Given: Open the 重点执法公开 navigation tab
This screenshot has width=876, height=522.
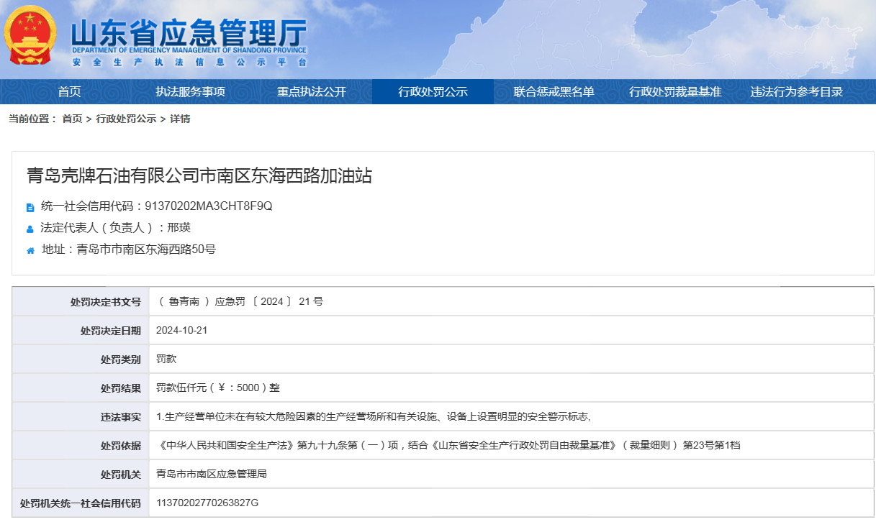Looking at the screenshot, I should tap(312, 91).
